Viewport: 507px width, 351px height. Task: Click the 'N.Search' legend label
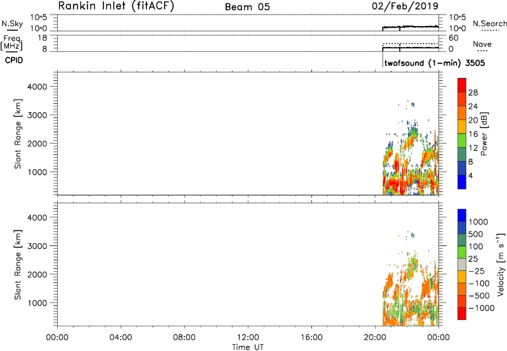(489, 23)
